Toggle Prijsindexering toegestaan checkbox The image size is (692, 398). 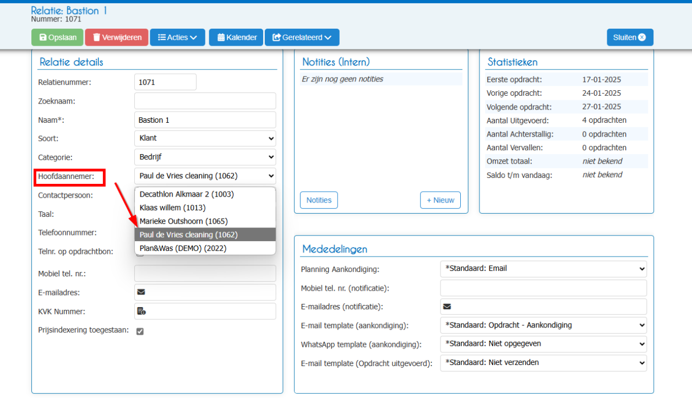tap(140, 331)
